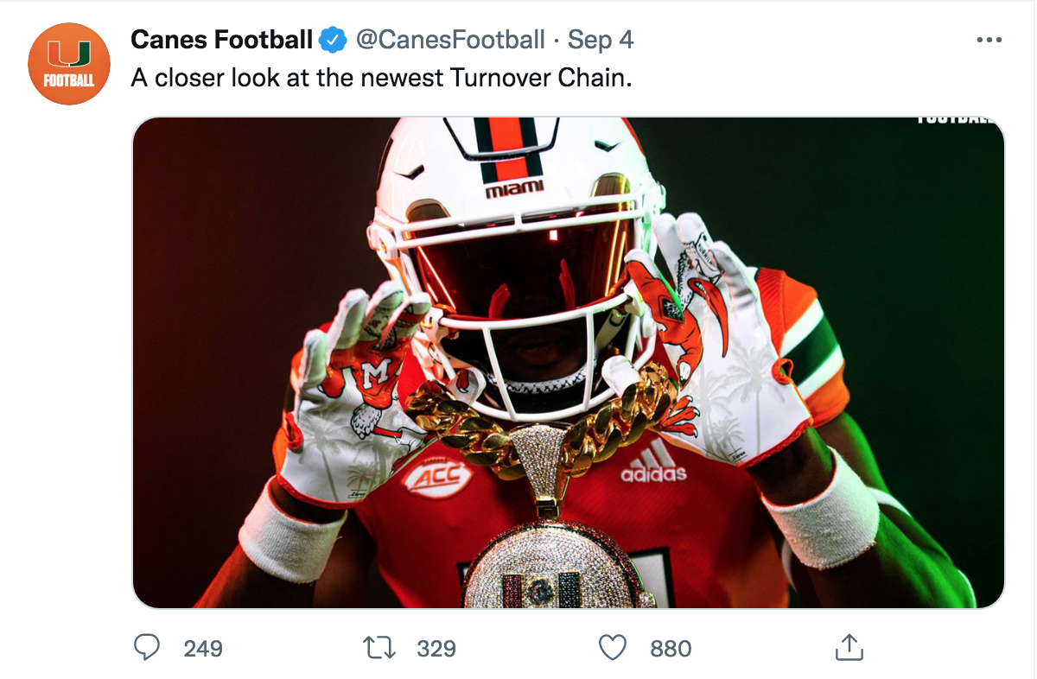This screenshot has height=679, width=1037.
Task: Click the 329 retweet count
Action: [436, 648]
